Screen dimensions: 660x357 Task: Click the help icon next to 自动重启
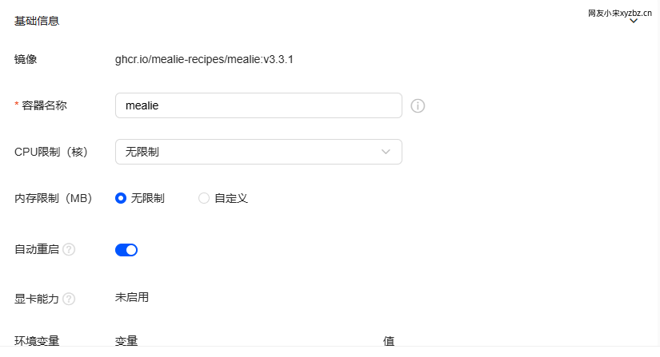pos(69,250)
